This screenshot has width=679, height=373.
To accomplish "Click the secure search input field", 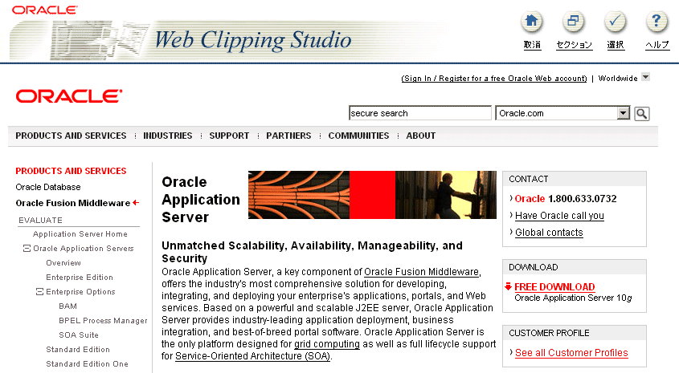I will point(420,113).
